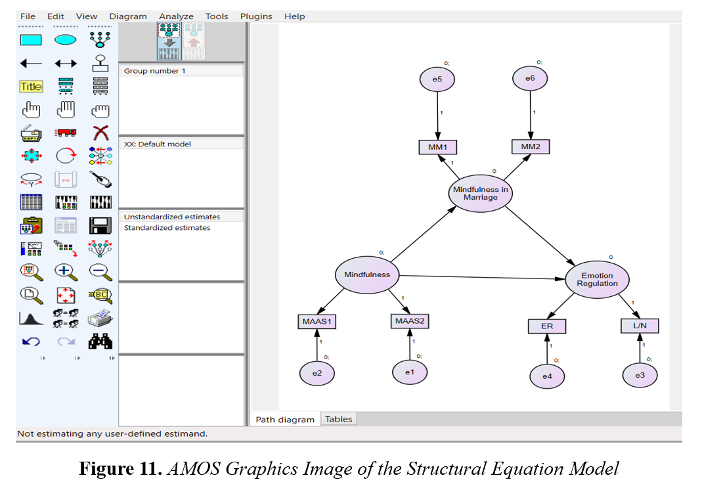This screenshot has height=484, width=702.
Task: Select Standardized estimates option
Action: coord(167,228)
